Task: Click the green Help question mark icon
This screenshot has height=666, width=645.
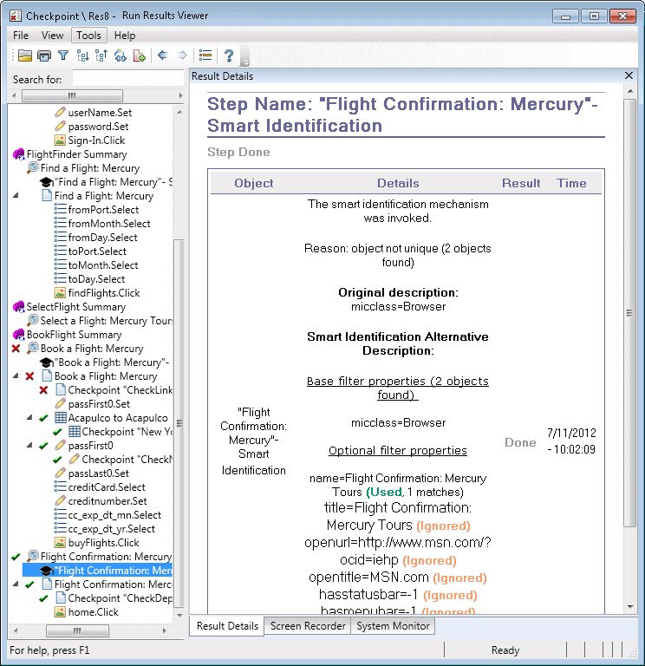Action: pos(229,55)
